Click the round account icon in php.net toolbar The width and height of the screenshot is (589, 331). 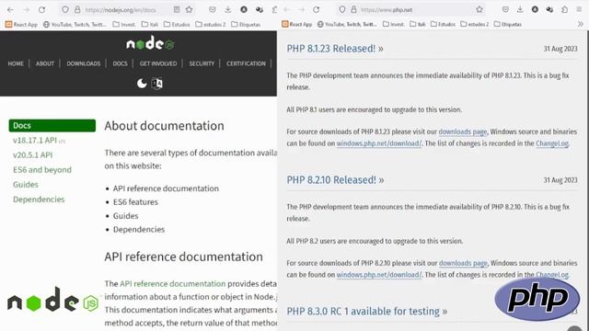pos(535,10)
